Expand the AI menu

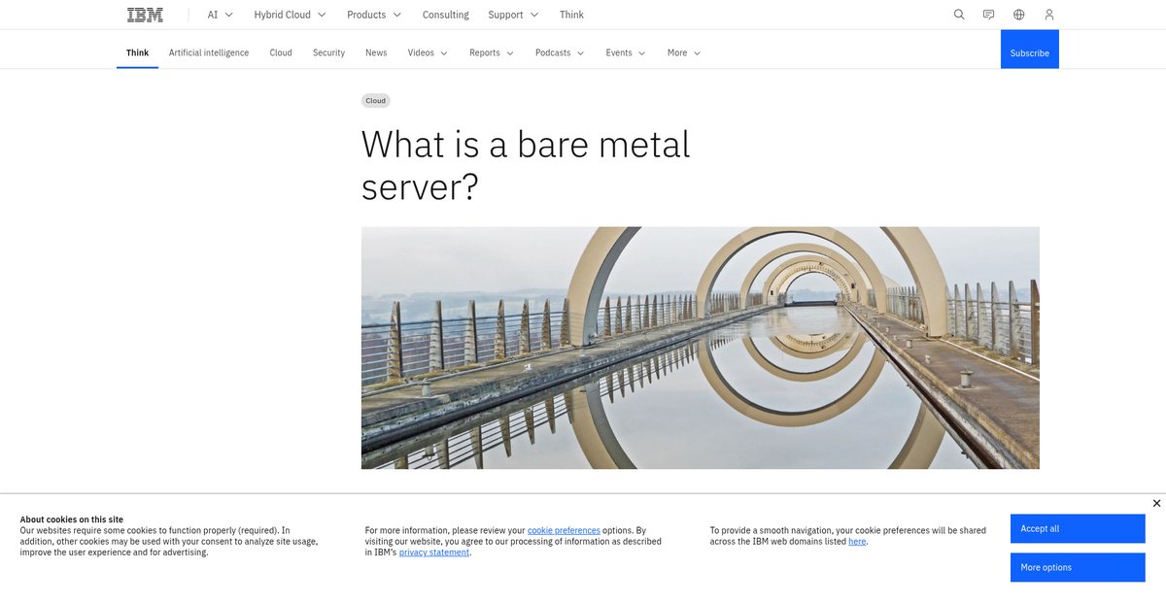click(x=221, y=15)
